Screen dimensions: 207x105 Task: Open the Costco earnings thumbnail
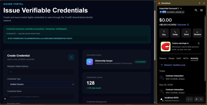coord(166,46)
